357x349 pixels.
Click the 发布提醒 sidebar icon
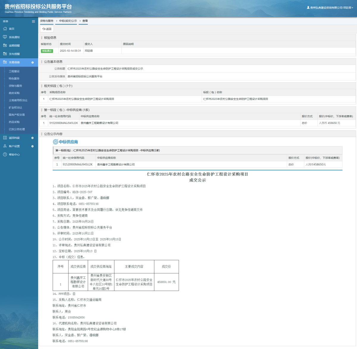click(x=5, y=54)
